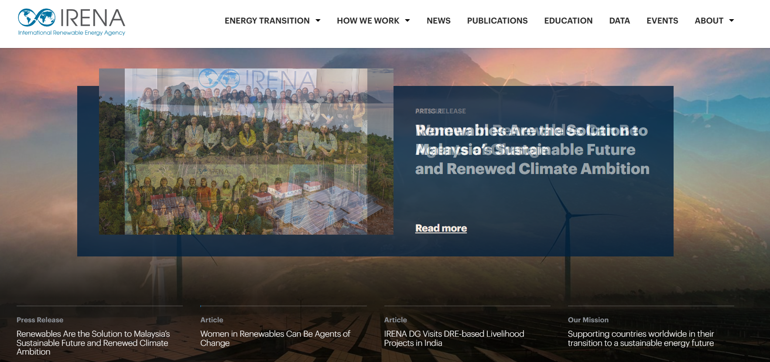Expand the About menu dropdown arrow
The height and width of the screenshot is (362, 770).
(732, 20)
